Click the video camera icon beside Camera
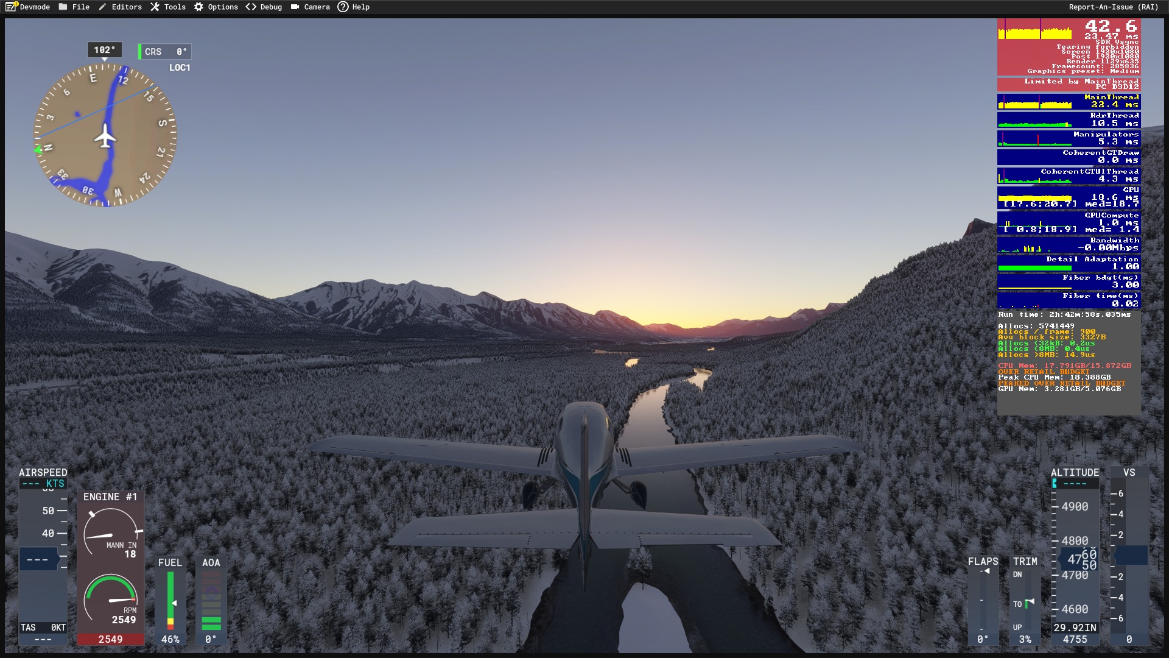 coord(295,7)
